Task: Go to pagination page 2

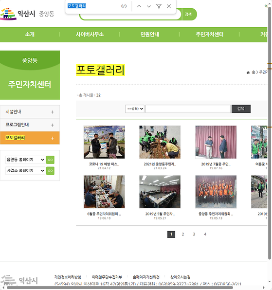Action: tap(183, 235)
